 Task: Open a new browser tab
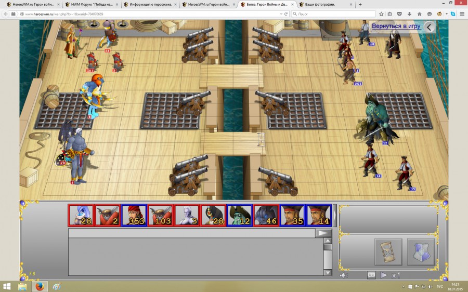pos(360,5)
